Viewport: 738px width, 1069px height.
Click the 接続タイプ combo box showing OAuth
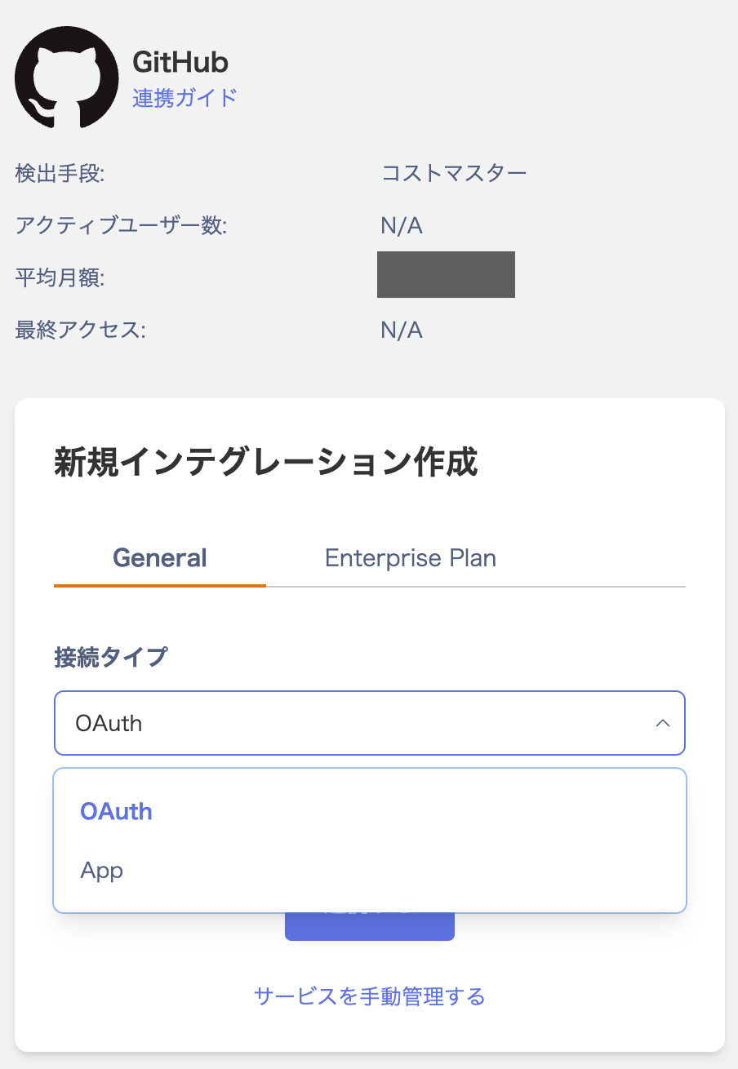[x=370, y=723]
